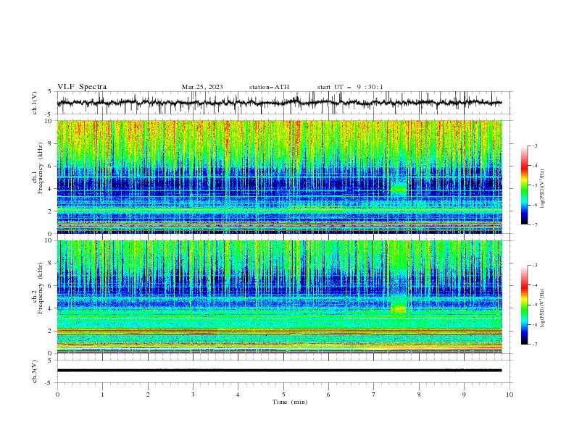Viewport: 574px width, 443px height.
Task: Click the ch.2 spectrogram color scale bar
Action: (x=525, y=305)
